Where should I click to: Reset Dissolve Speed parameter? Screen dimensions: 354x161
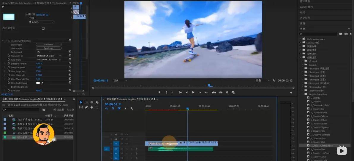coord(70,67)
